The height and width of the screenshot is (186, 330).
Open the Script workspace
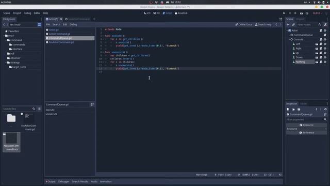(167, 13)
